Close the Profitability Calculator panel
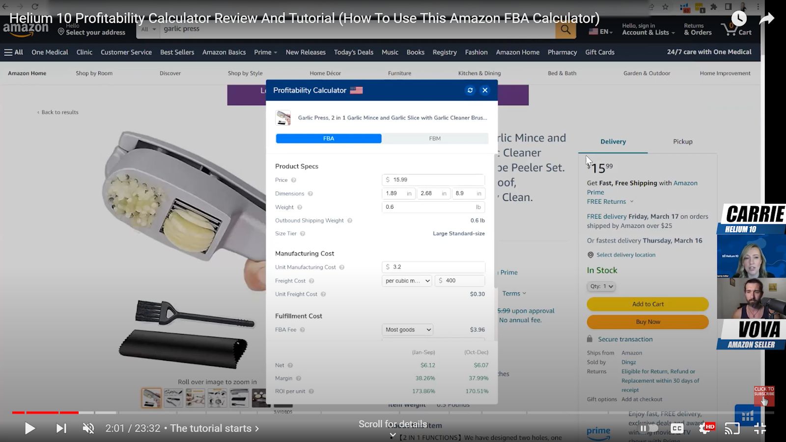Screen dimensions: 786x442 point(485,90)
